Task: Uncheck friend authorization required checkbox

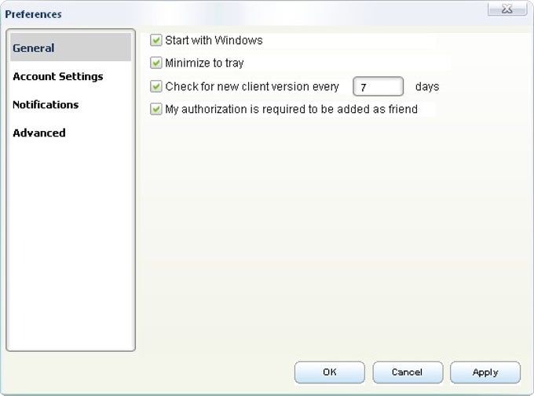Action: pos(156,109)
